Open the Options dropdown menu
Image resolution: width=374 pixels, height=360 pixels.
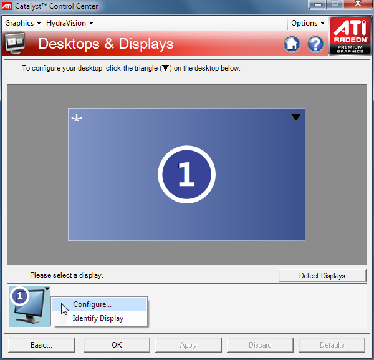click(307, 23)
